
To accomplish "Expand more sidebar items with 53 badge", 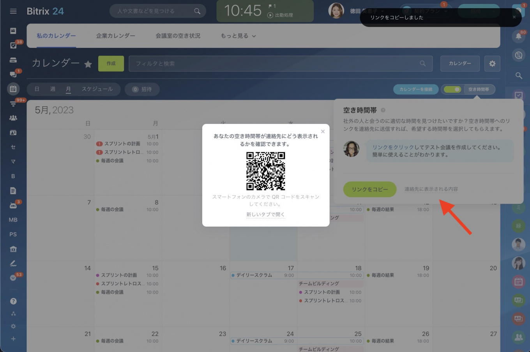I will [13, 278].
